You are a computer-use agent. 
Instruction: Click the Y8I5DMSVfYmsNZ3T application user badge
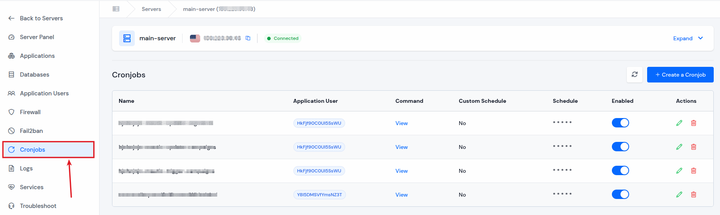(x=319, y=195)
